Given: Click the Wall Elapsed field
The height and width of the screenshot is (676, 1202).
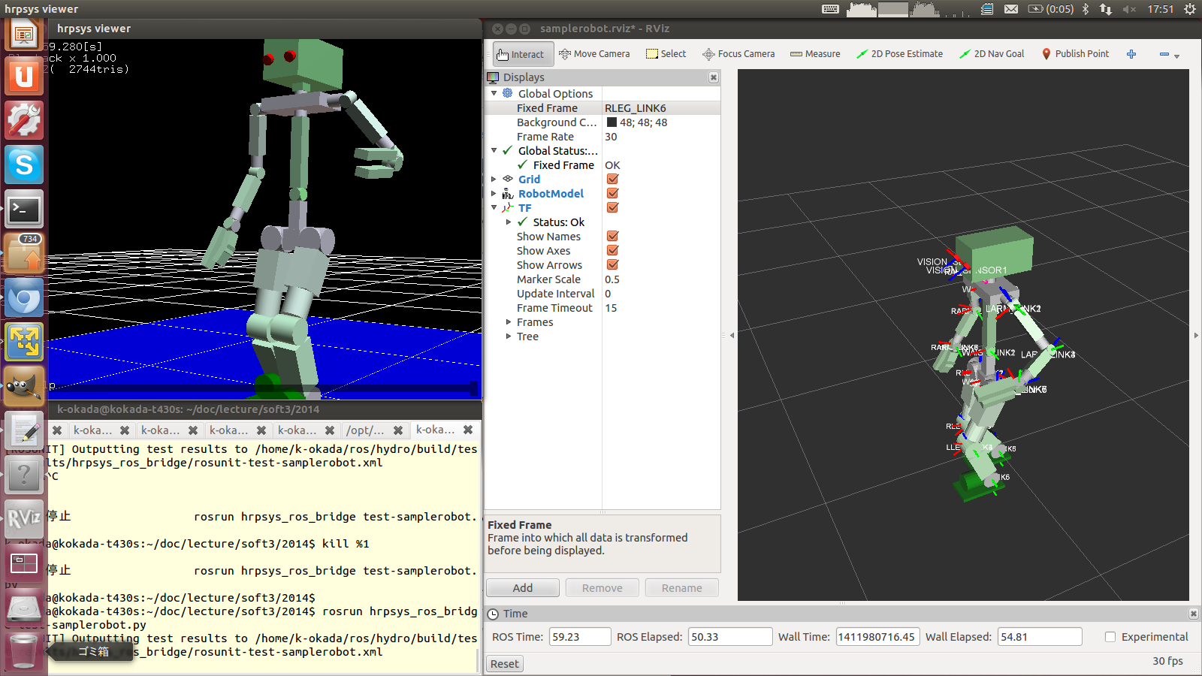Looking at the screenshot, I should [x=1040, y=637].
